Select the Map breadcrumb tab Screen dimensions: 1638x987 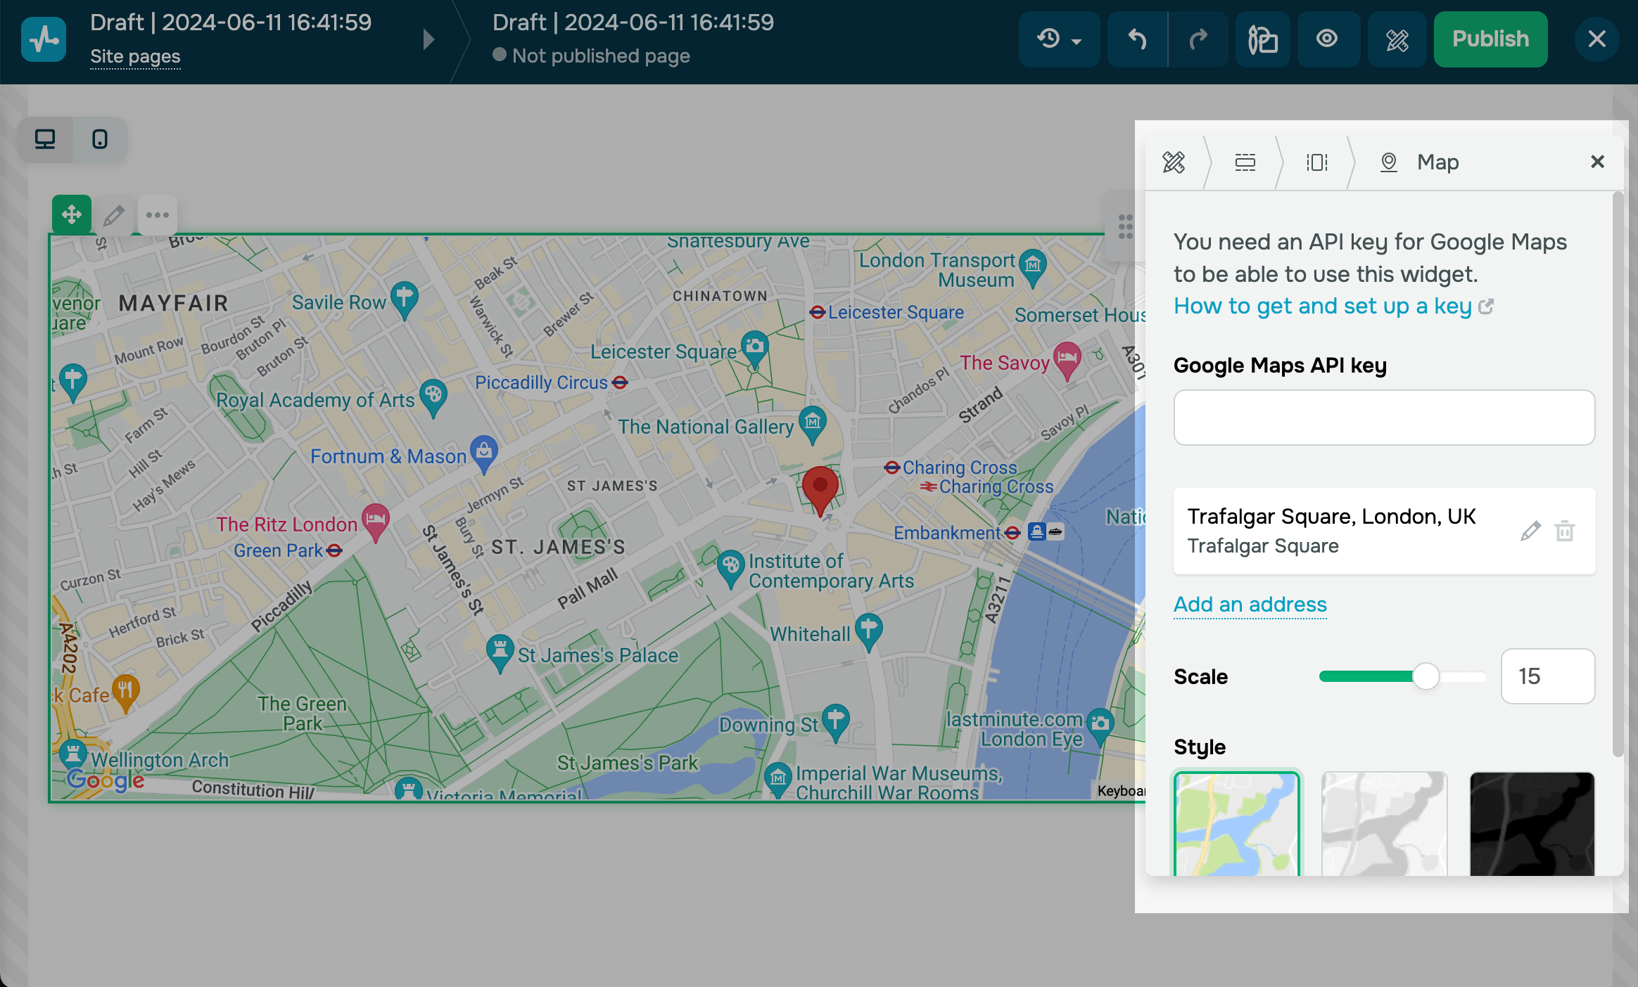click(1418, 162)
